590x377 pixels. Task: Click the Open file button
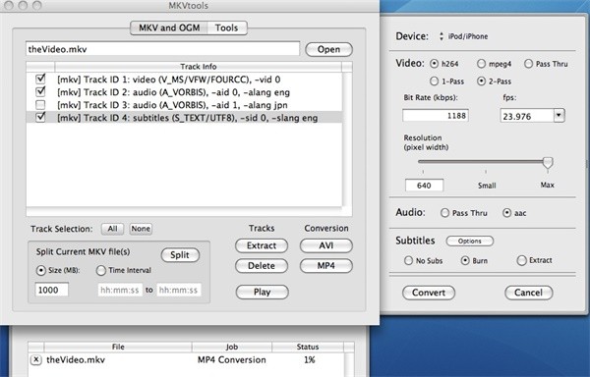coord(328,49)
